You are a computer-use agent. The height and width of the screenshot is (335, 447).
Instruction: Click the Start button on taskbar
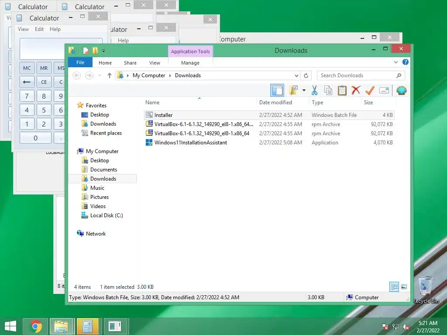[10, 326]
